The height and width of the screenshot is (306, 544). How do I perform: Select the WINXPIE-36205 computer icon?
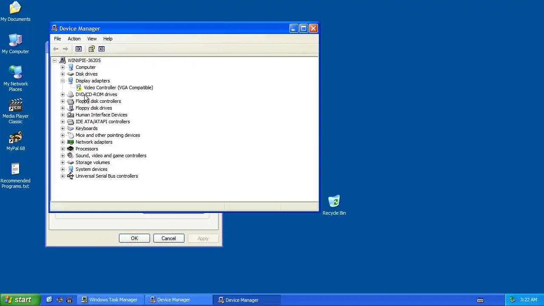pos(62,60)
